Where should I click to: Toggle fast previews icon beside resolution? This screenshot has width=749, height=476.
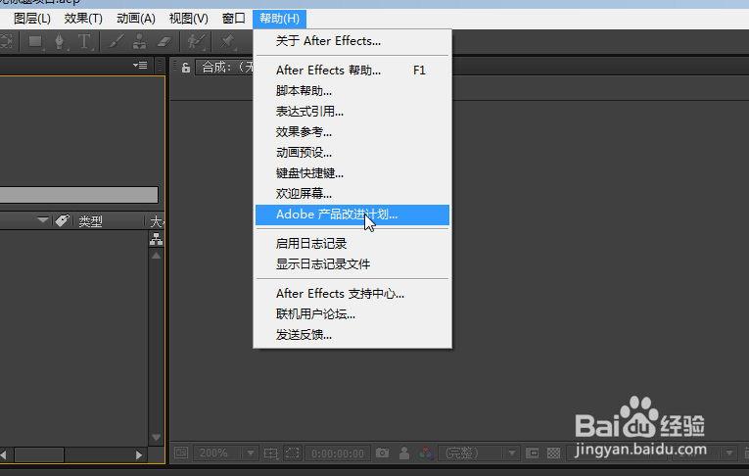pos(533,452)
